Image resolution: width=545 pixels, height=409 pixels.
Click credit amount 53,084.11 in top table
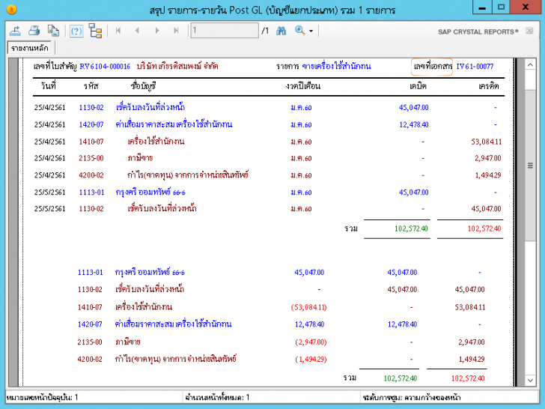(x=487, y=142)
